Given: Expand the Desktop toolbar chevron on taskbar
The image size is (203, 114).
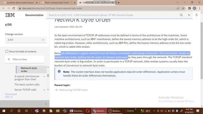Looking at the screenshot, I should (135, 109).
